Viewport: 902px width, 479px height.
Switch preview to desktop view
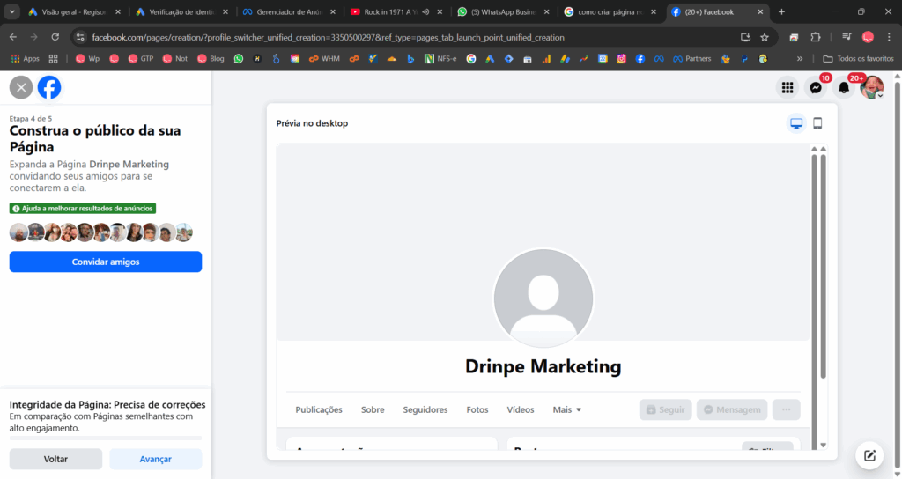pyautogui.click(x=796, y=123)
